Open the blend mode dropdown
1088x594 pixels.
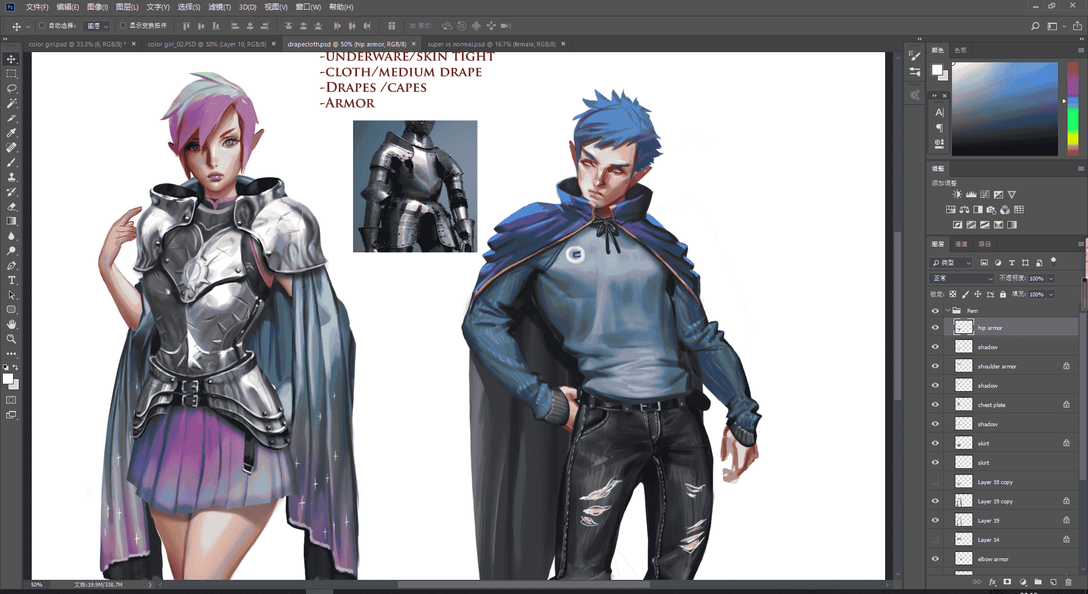point(962,278)
